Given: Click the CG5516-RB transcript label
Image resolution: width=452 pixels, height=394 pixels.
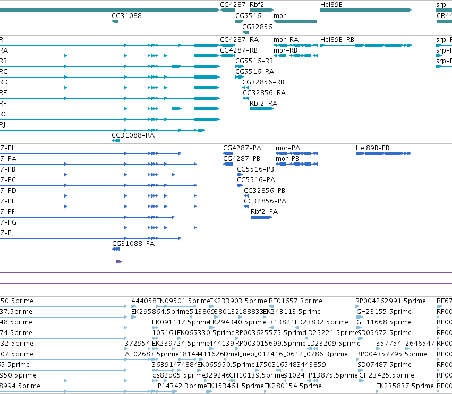Looking at the screenshot, I should pyautogui.click(x=254, y=61).
